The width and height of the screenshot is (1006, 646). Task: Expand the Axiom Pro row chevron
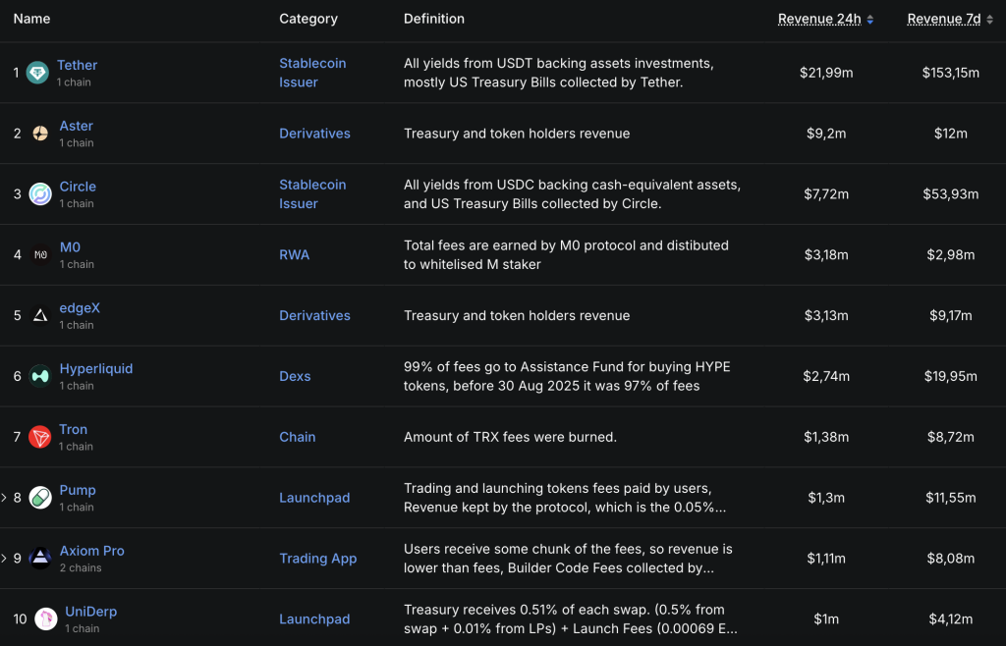pos(4,559)
